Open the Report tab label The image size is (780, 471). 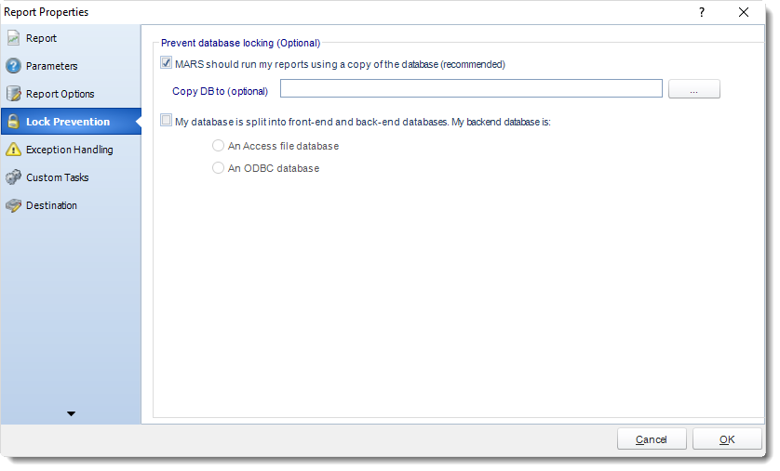pos(41,38)
